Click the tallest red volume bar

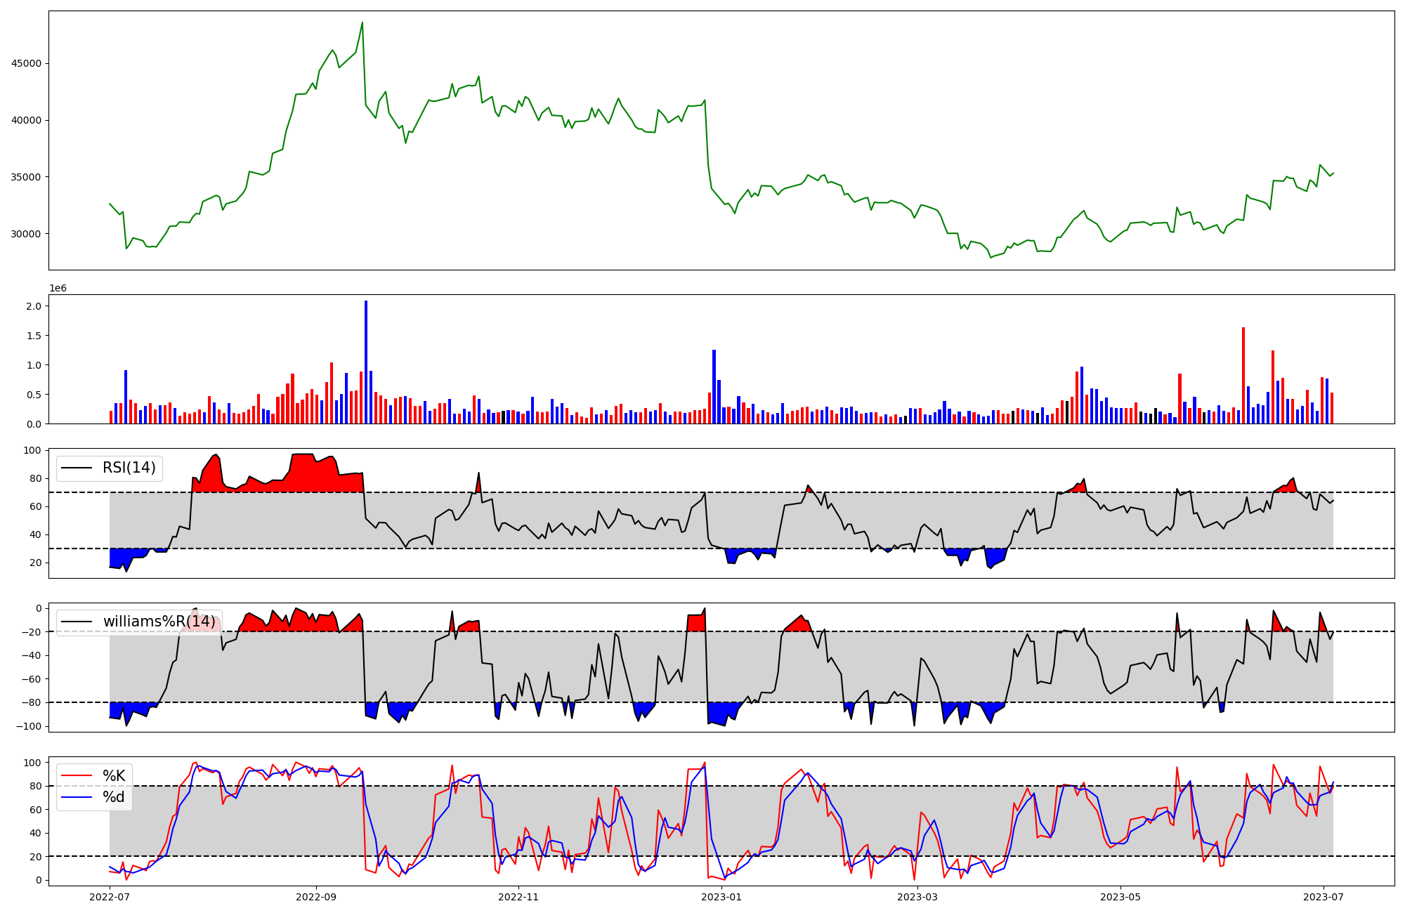coord(1243,375)
